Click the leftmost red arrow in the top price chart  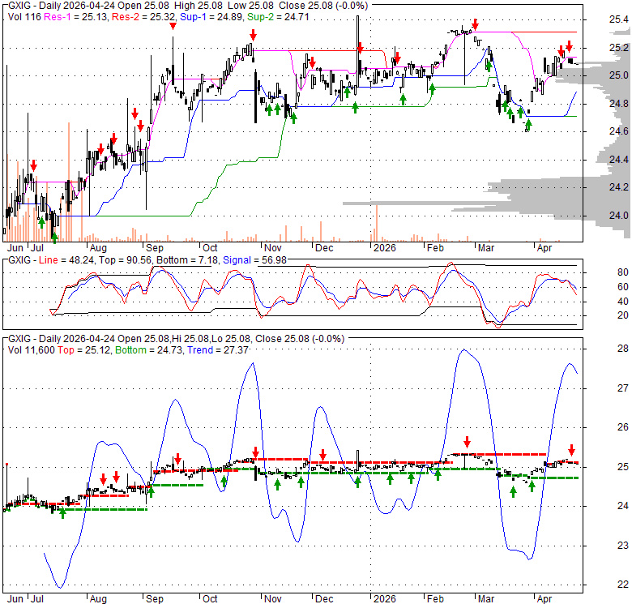33,165
